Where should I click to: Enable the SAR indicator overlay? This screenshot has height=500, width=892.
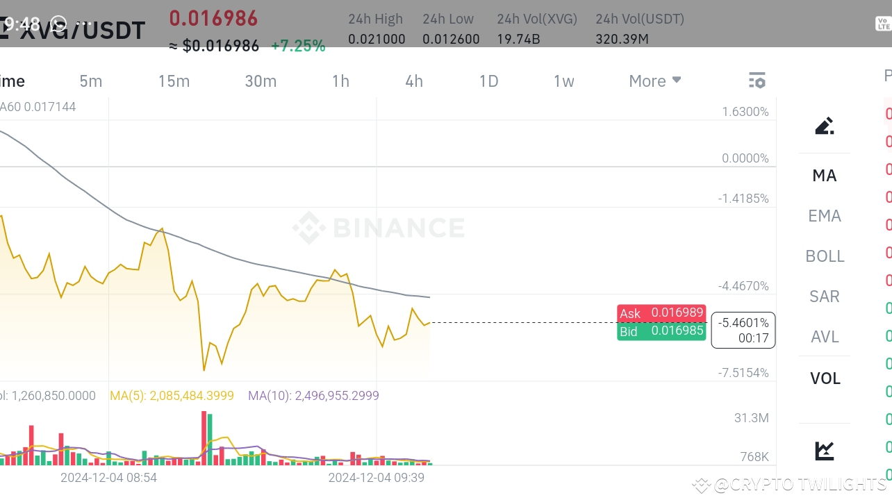tap(824, 297)
